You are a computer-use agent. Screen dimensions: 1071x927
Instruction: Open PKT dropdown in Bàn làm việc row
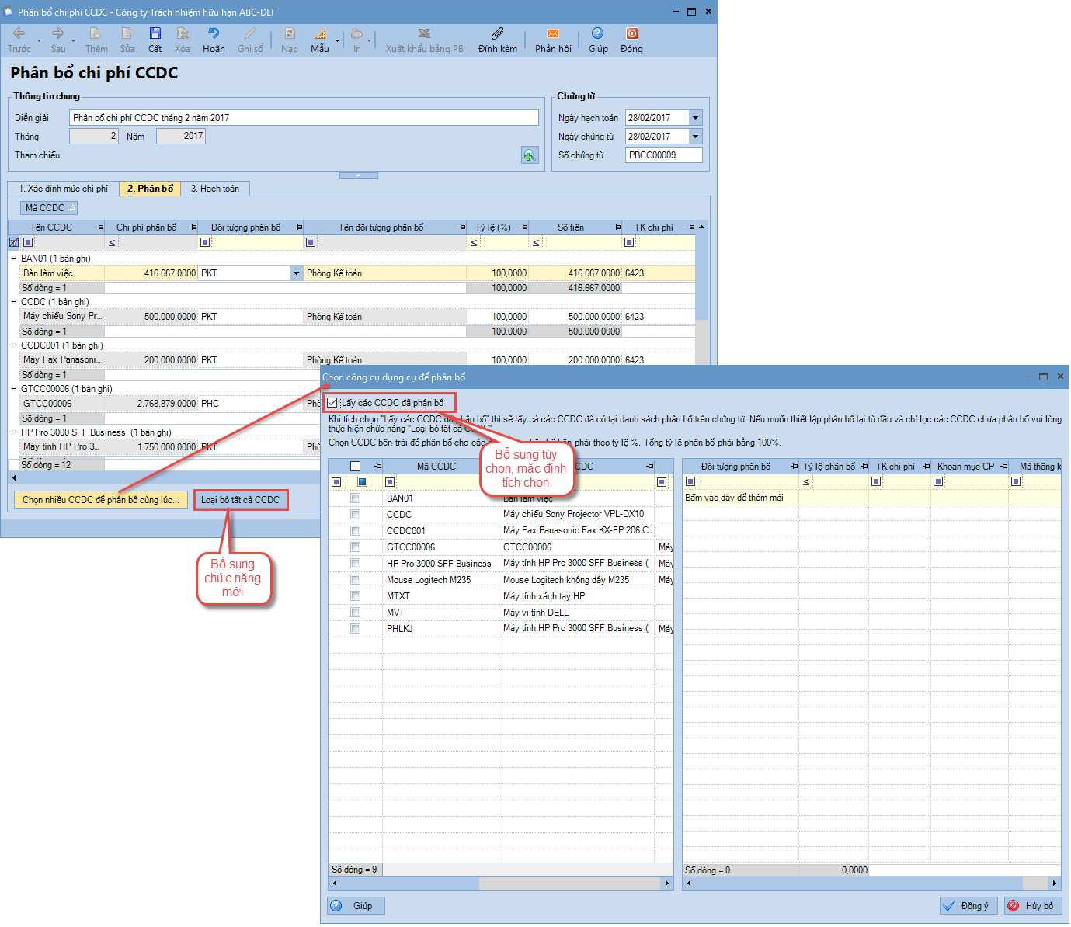296,273
